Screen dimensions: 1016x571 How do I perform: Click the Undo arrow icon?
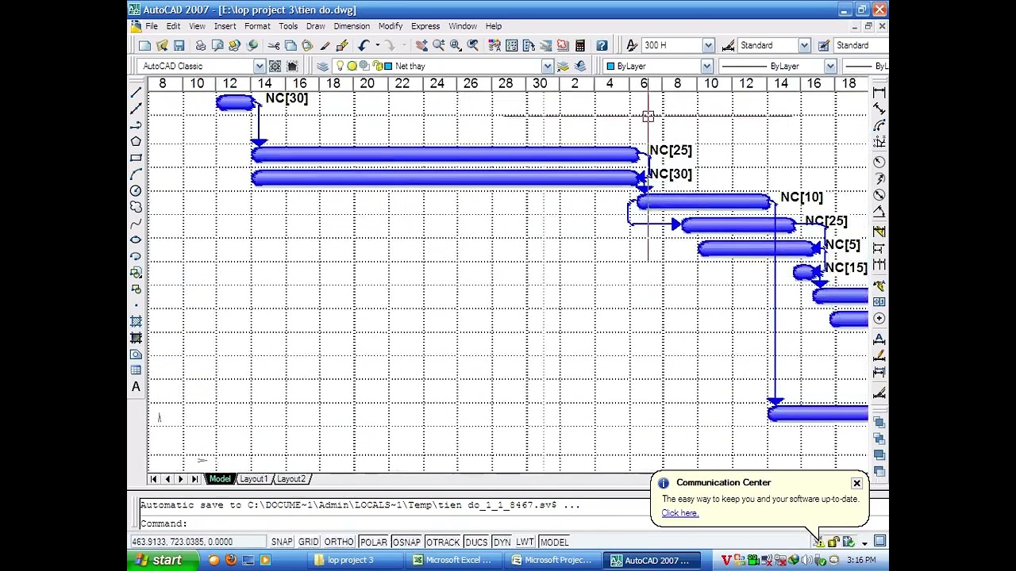tap(364, 45)
